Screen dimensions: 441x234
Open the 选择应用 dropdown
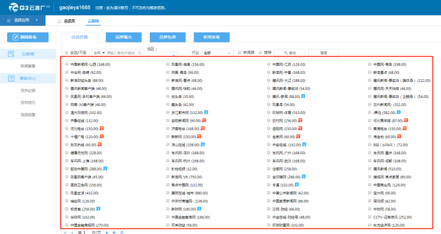click(x=23, y=20)
